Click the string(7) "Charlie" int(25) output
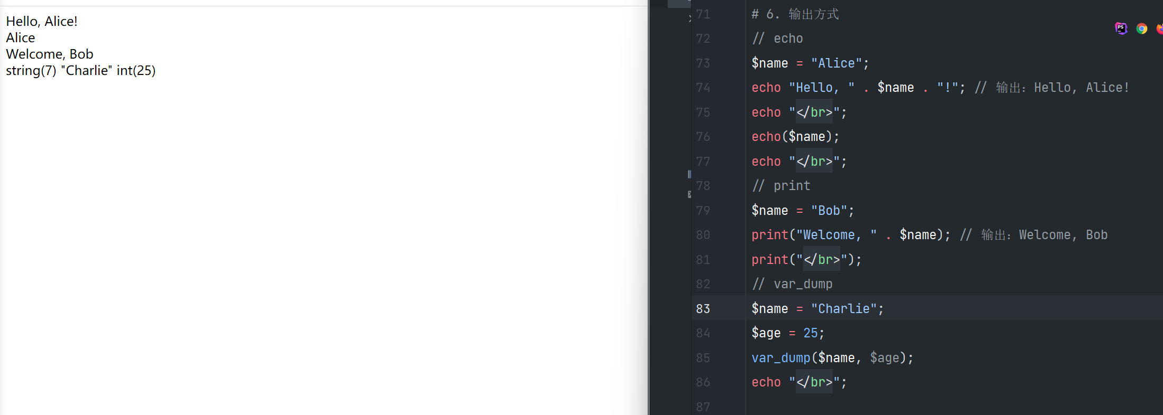This screenshot has height=415, width=1163. 80,71
